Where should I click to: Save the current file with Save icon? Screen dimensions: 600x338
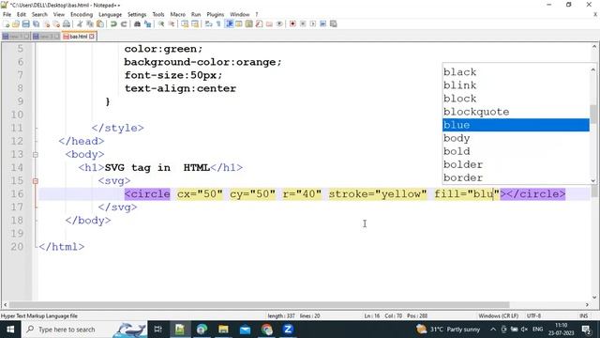[25, 23]
